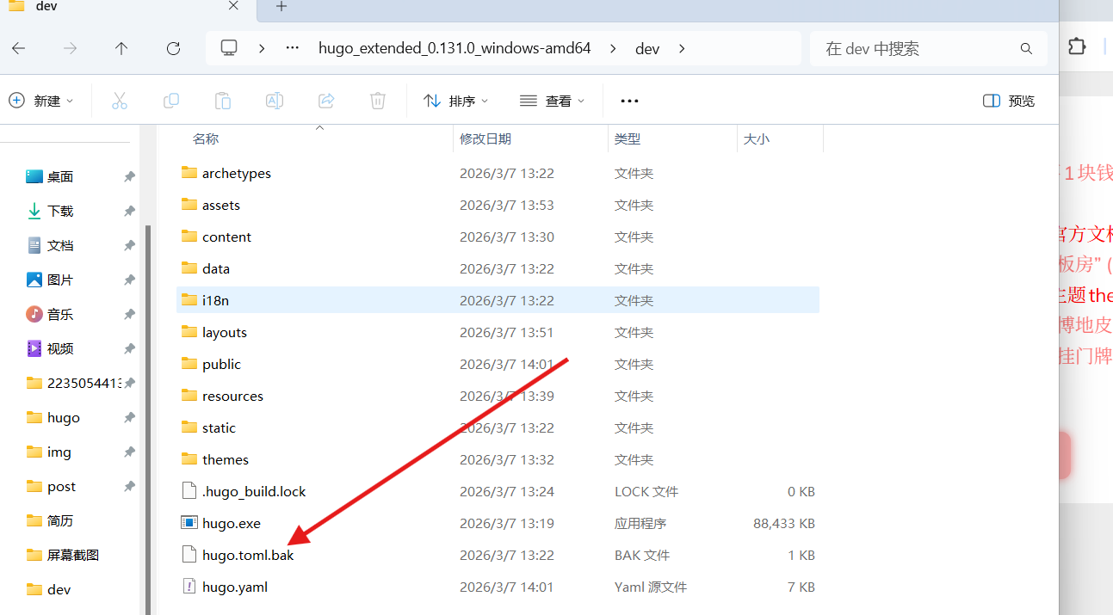
Task: Go up one directory level
Action: point(121,48)
